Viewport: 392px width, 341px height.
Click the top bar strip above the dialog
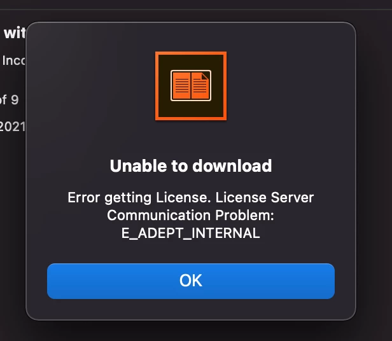(x=196, y=4)
